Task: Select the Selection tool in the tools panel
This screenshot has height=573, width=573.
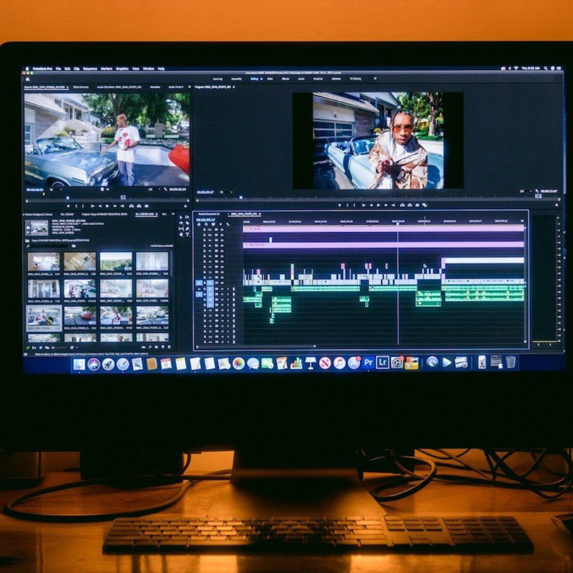Action: click(x=181, y=218)
